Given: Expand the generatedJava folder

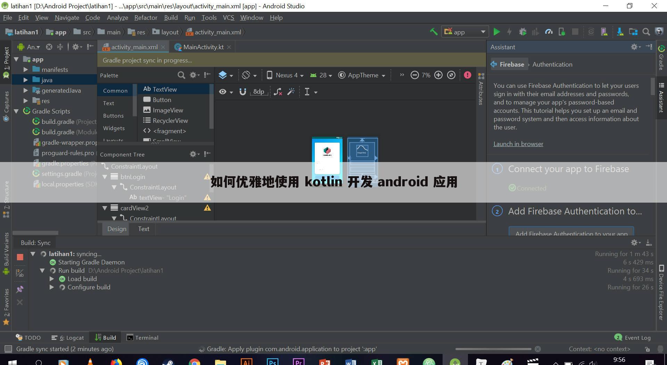Looking at the screenshot, I should 25,91.
